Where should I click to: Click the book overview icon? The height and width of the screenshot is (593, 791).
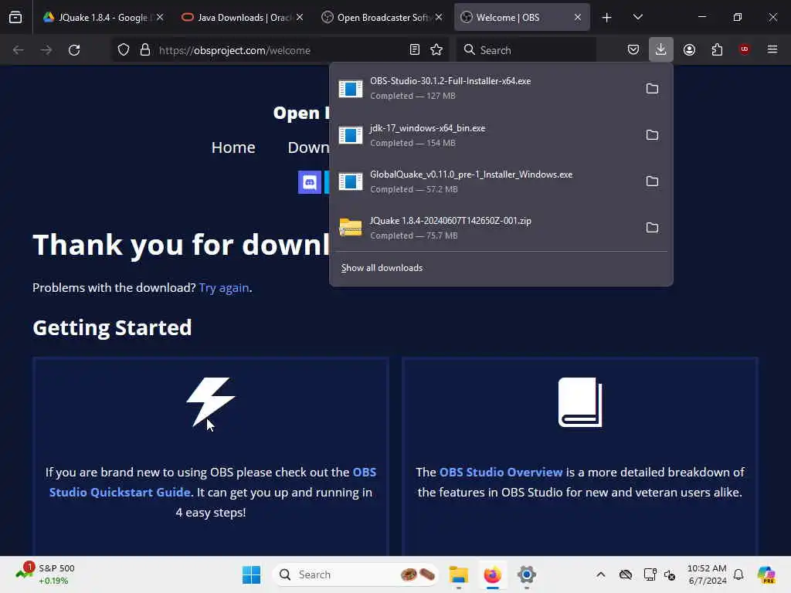coord(580,402)
